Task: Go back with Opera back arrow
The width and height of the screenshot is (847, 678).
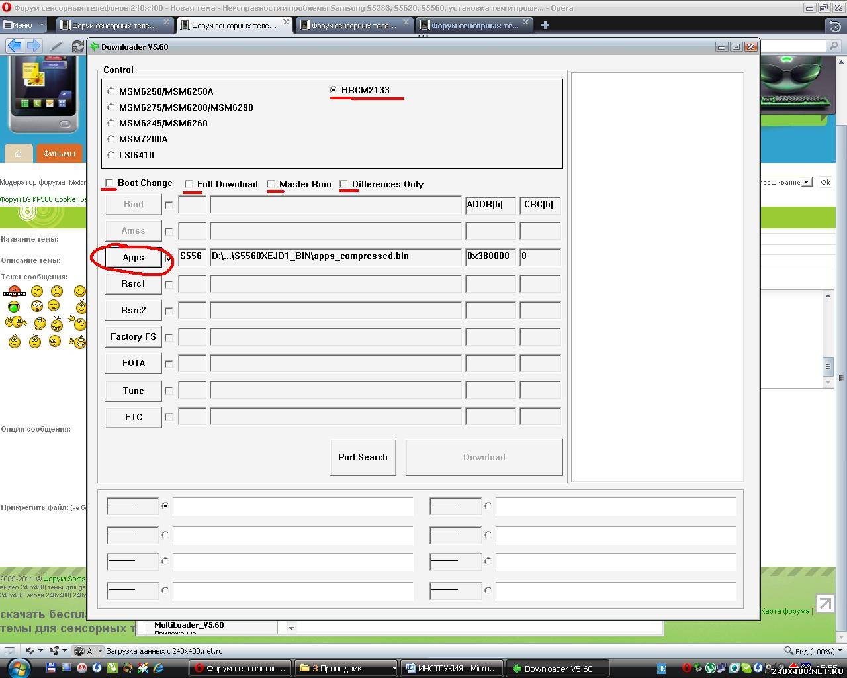Action: point(15,46)
